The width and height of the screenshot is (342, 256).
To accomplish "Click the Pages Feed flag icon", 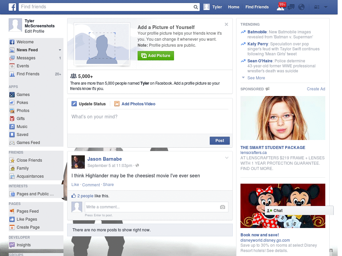I will pyautogui.click(x=12, y=211).
